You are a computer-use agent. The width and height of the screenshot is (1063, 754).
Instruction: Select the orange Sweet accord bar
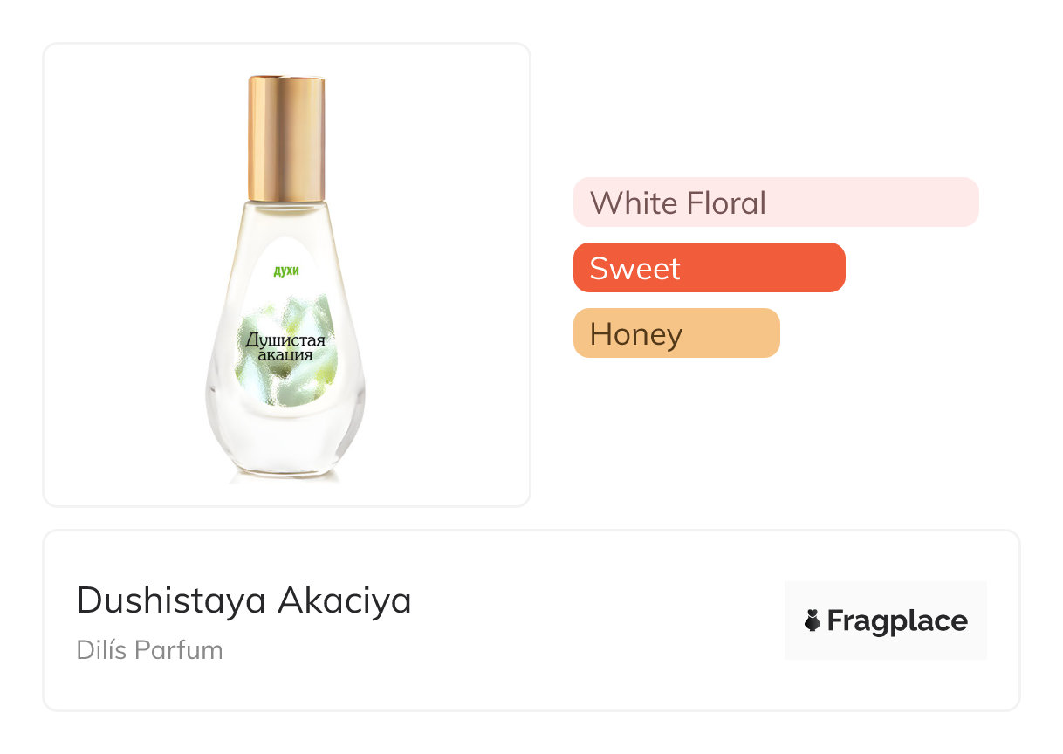click(709, 268)
